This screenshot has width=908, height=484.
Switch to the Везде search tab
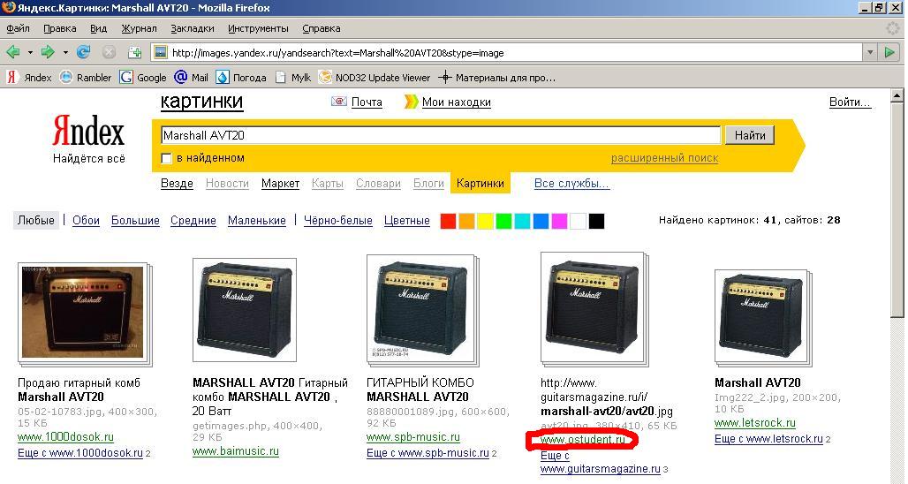click(x=177, y=184)
